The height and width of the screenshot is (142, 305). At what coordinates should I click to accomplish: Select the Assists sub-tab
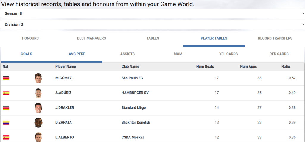point(127,54)
